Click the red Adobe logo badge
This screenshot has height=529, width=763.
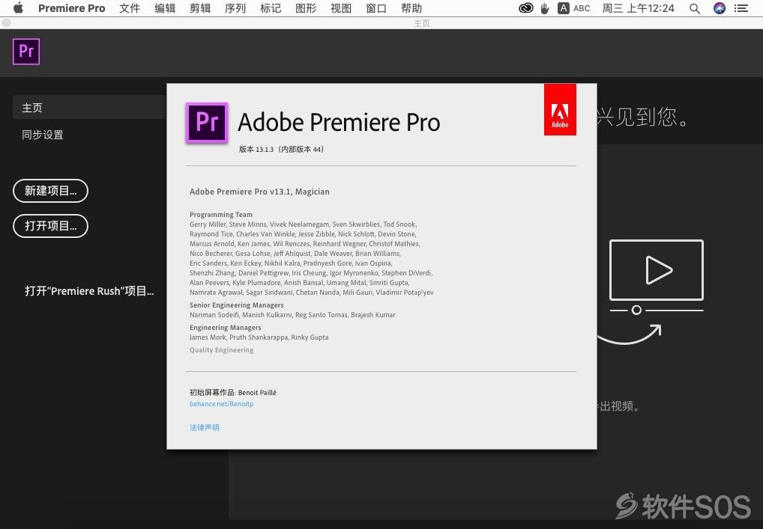pos(560,110)
